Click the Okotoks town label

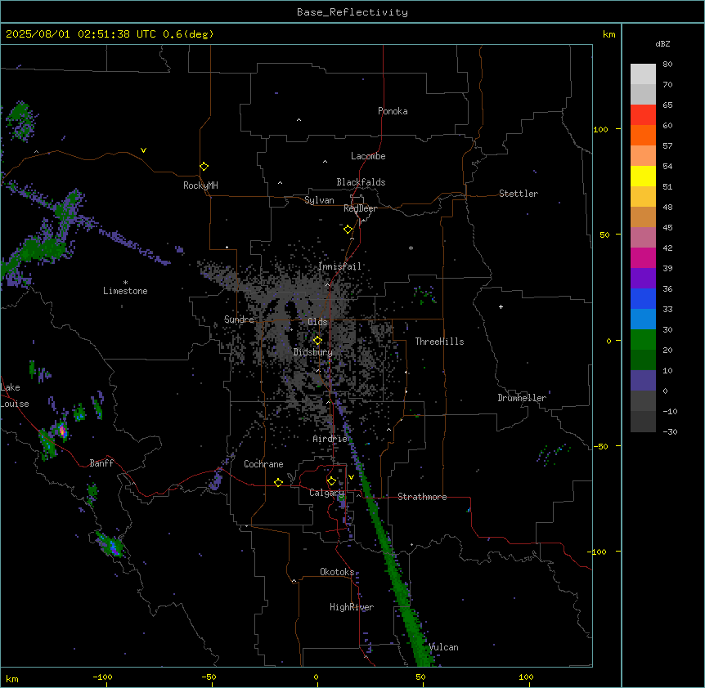tap(337, 572)
